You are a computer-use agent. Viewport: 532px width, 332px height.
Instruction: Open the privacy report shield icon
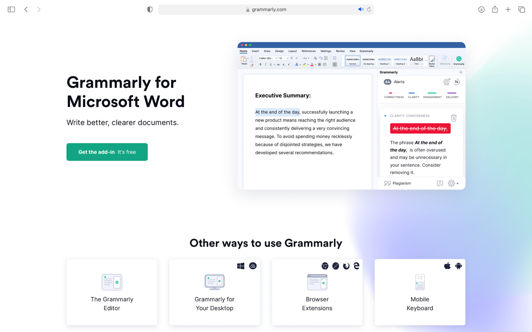(x=150, y=9)
